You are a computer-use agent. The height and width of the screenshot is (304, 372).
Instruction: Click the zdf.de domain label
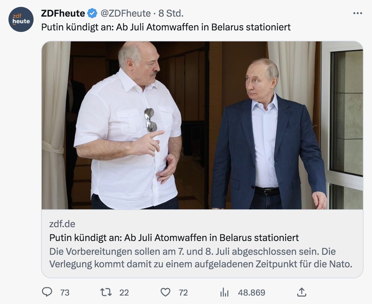62,224
